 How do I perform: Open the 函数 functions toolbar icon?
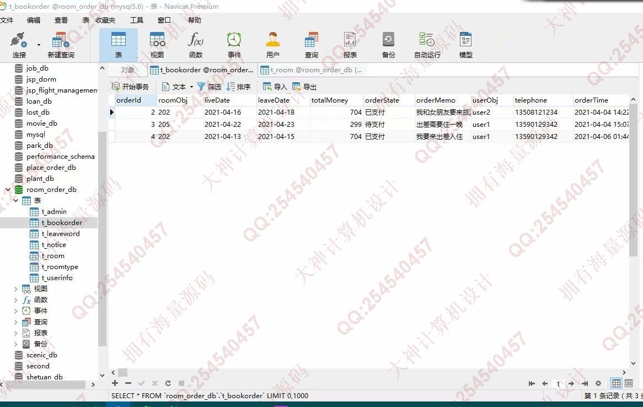[x=196, y=45]
